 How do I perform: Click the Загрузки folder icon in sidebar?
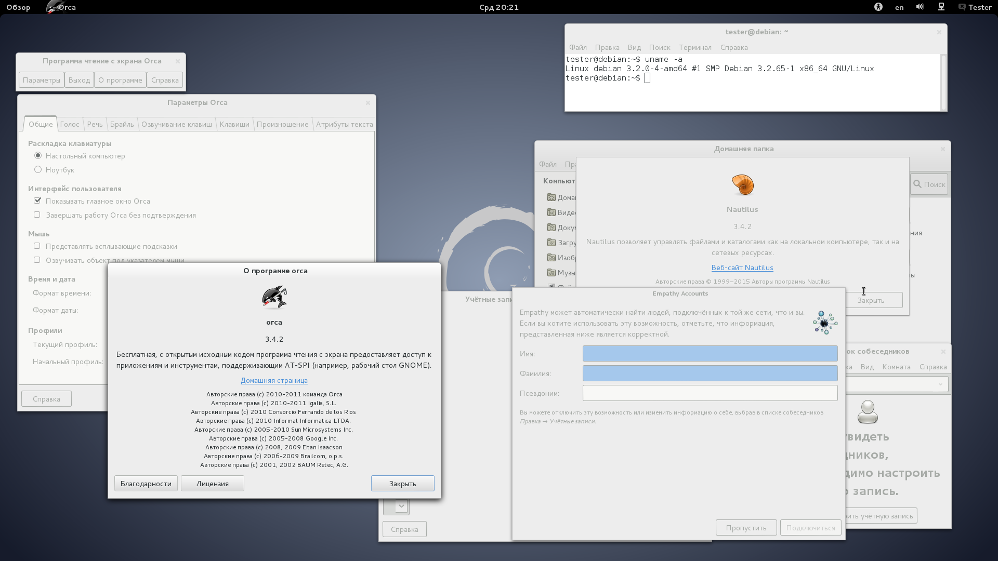(551, 243)
